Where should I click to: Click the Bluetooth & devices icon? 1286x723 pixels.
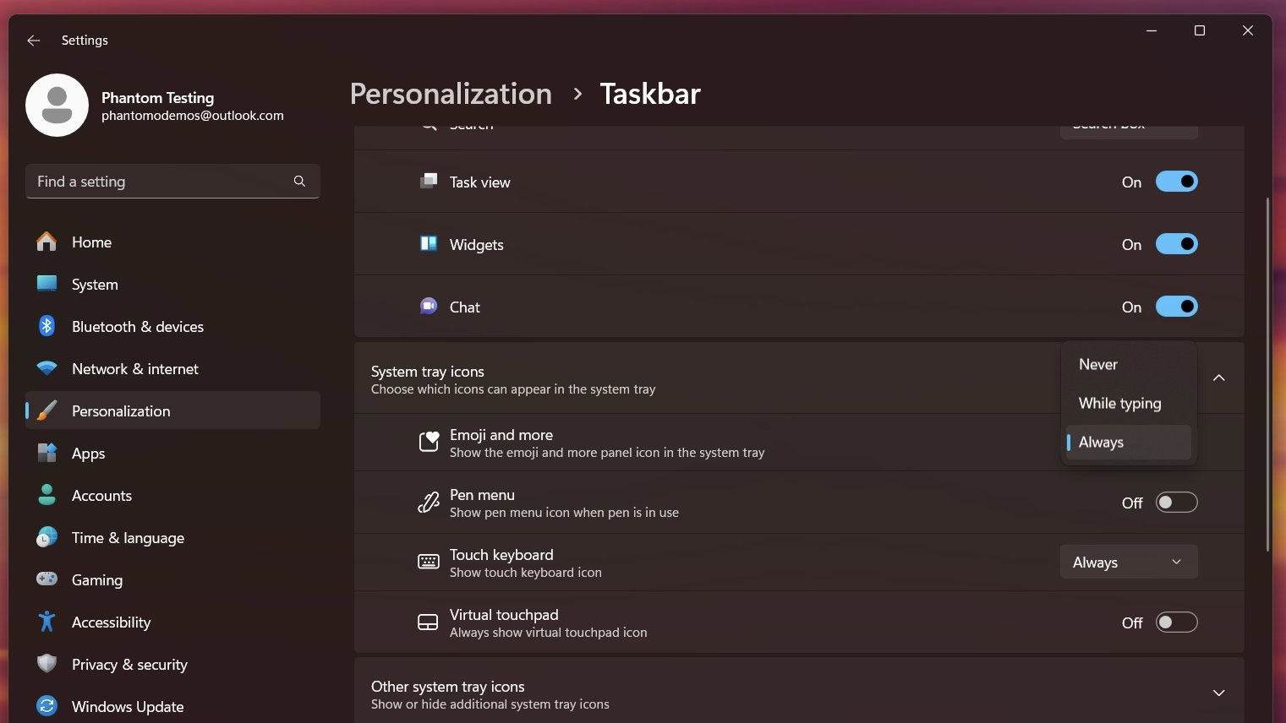(x=47, y=326)
